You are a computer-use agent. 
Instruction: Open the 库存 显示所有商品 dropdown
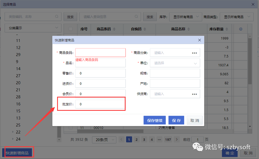point(185,17)
